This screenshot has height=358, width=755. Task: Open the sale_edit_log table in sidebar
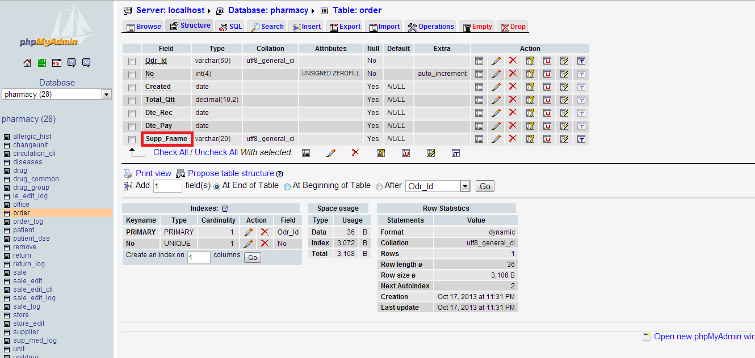[35, 298]
